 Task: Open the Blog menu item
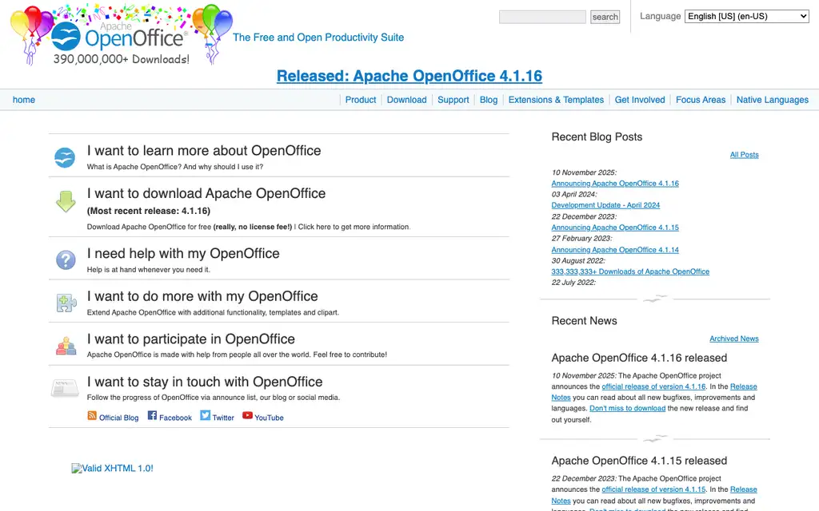(x=489, y=100)
